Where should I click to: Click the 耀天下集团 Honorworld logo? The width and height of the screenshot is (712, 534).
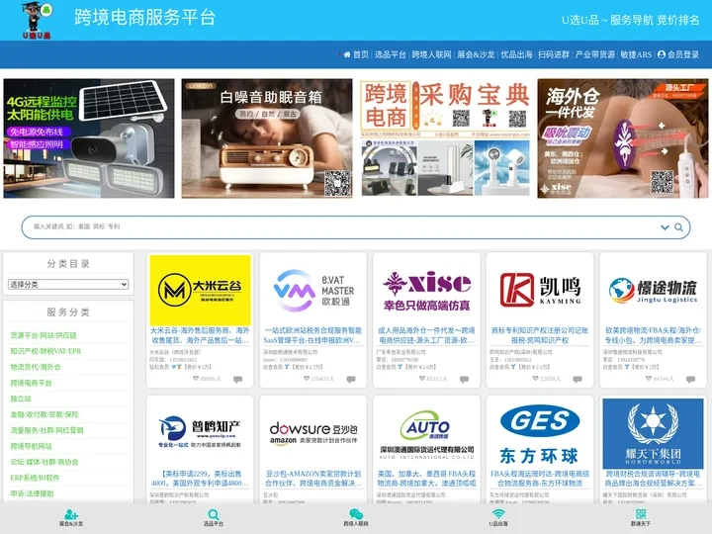point(653,434)
